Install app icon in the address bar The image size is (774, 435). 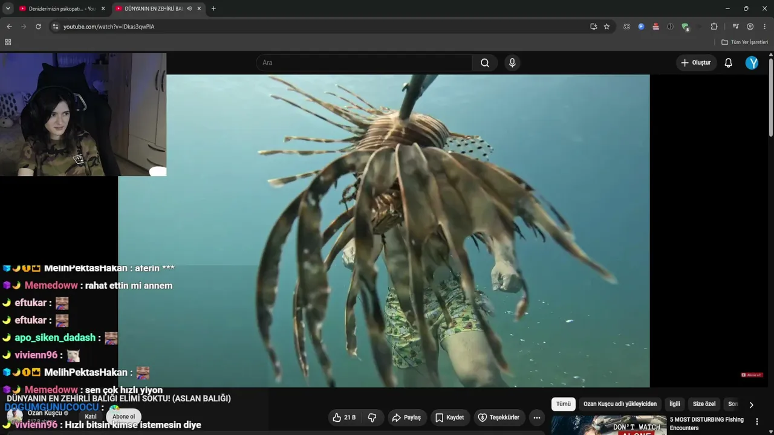click(594, 27)
